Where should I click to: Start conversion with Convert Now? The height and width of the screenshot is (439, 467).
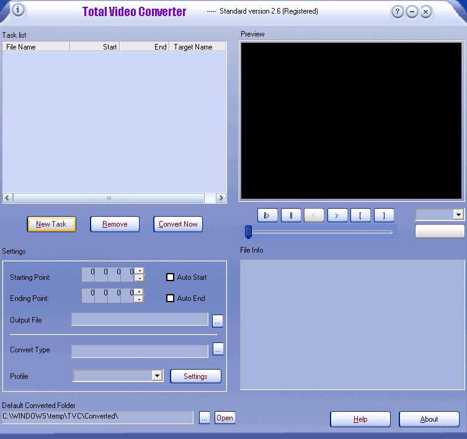point(178,224)
